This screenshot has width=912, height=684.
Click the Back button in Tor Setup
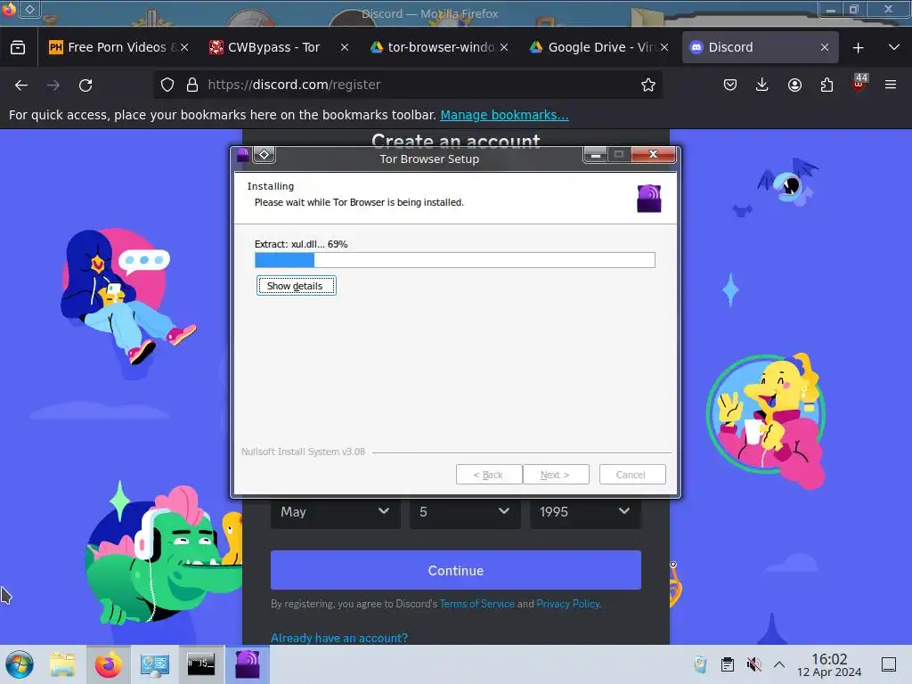tap(489, 475)
